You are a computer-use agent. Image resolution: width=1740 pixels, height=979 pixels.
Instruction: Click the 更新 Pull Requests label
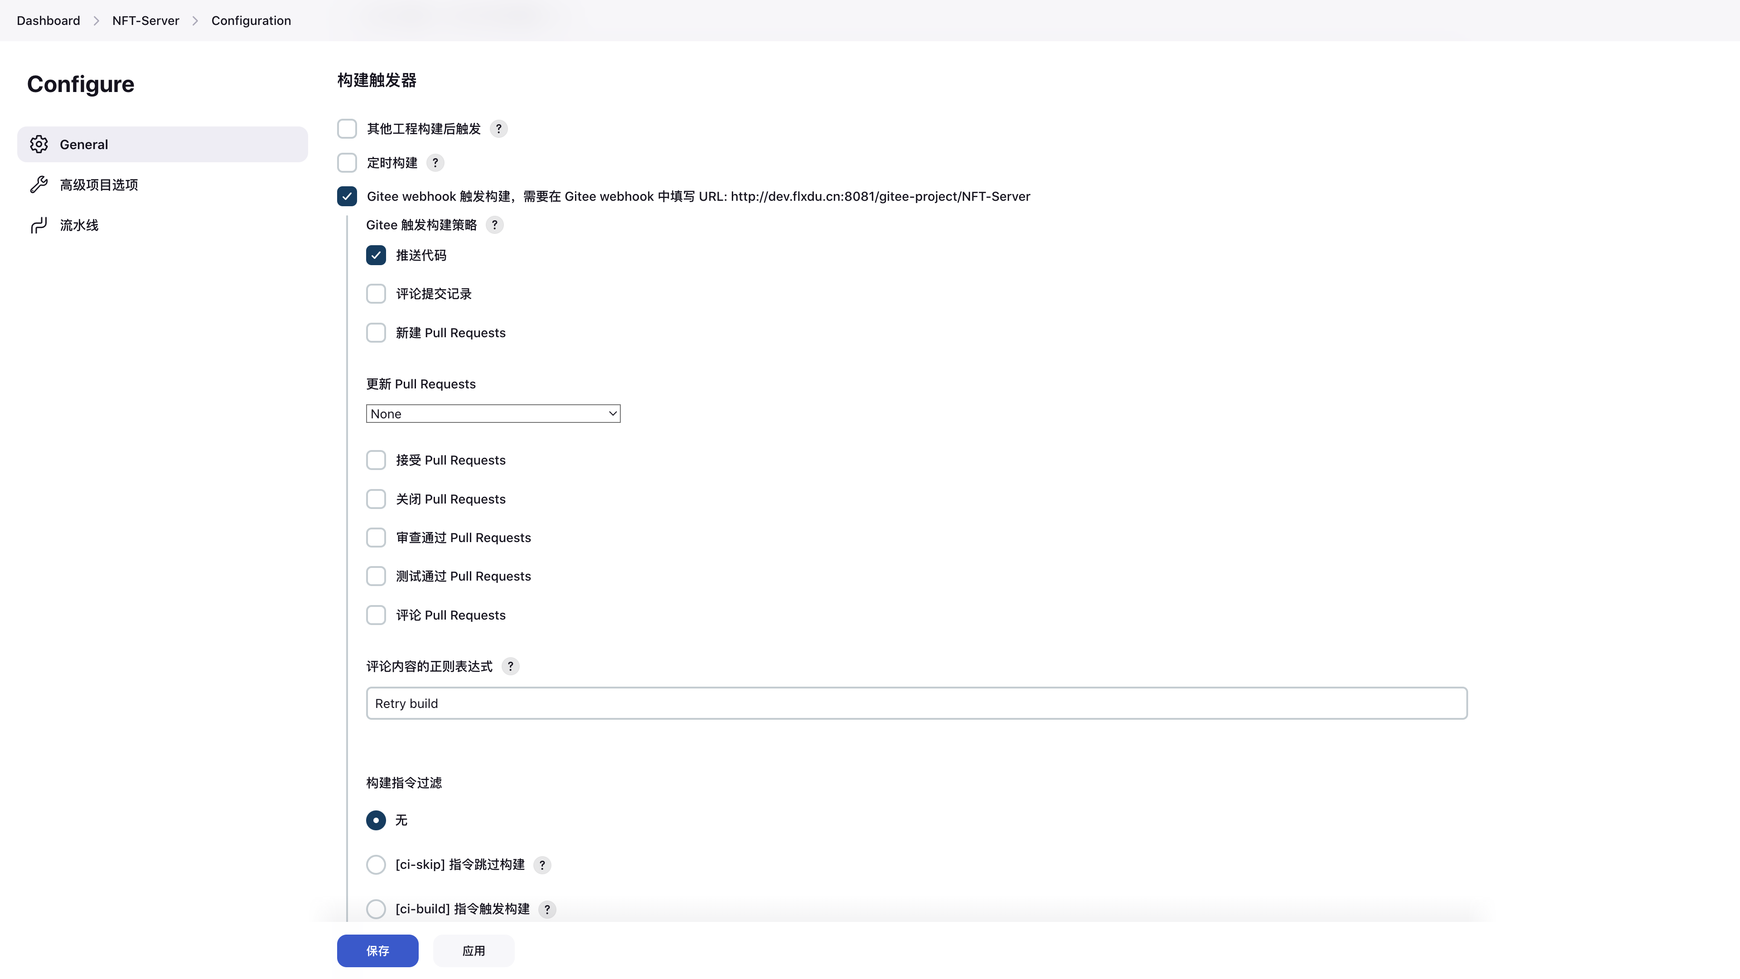(421, 384)
